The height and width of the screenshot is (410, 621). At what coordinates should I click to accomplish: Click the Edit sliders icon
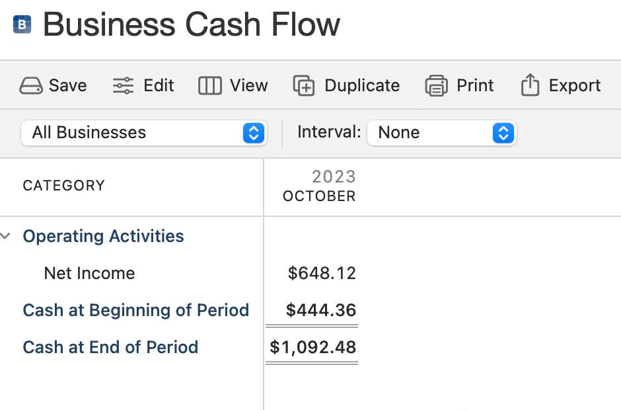pyautogui.click(x=123, y=86)
